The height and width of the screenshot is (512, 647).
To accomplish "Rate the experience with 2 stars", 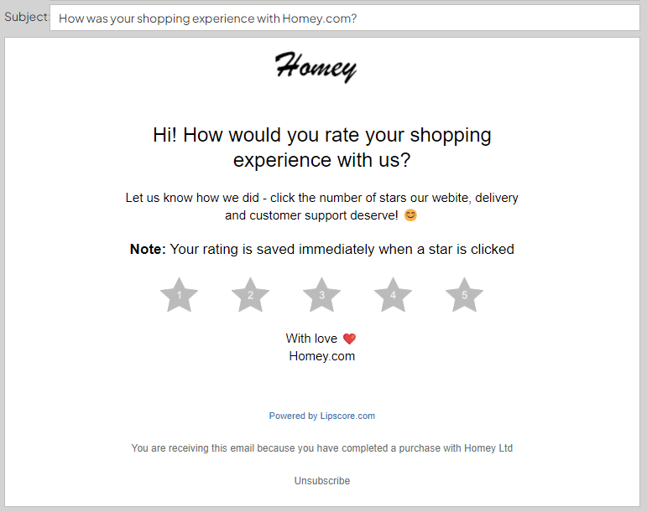I will (x=250, y=296).
